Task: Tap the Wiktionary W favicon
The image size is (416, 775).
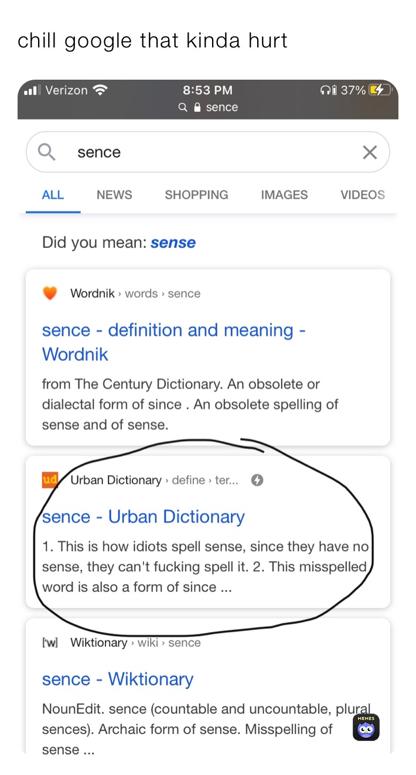Action: [50, 643]
